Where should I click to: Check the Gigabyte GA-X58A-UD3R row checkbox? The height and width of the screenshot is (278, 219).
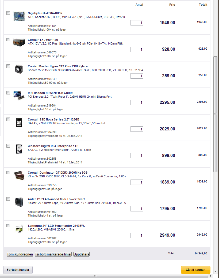tap(8, 13)
